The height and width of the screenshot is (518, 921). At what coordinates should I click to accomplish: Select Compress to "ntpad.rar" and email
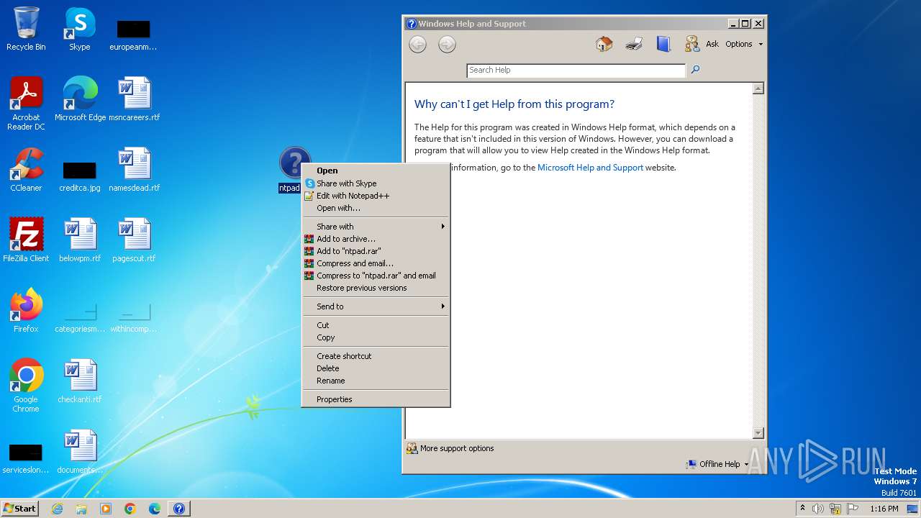point(376,276)
